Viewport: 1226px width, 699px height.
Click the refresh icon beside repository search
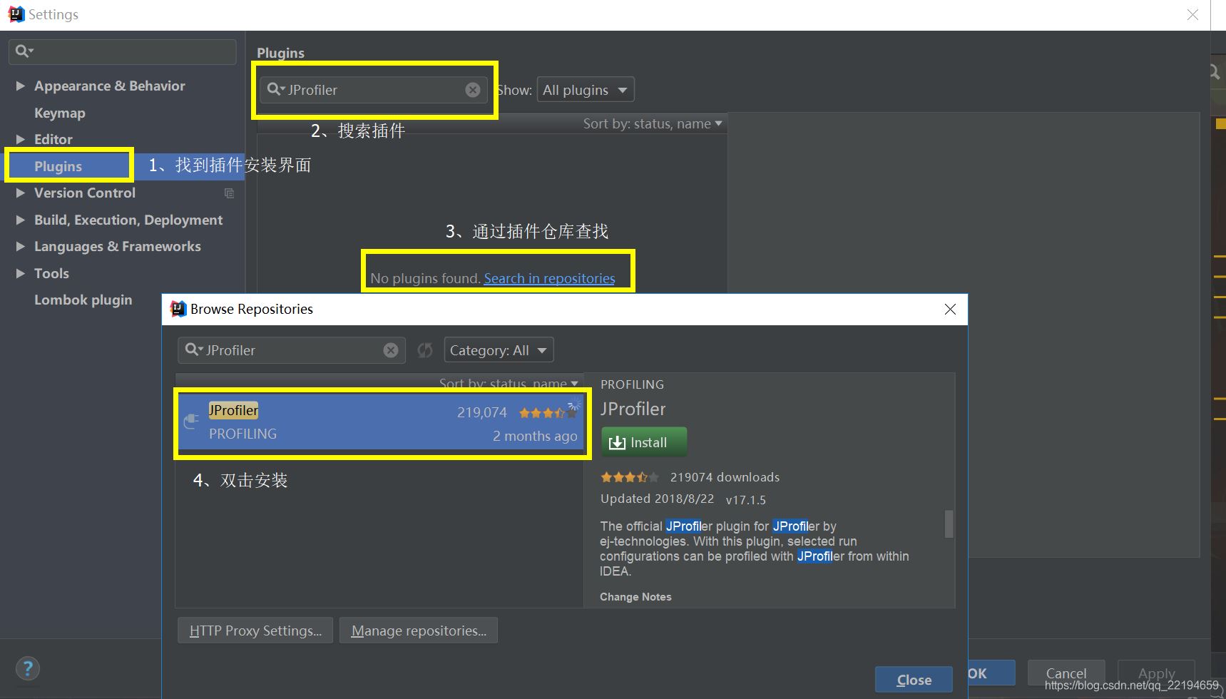(425, 349)
